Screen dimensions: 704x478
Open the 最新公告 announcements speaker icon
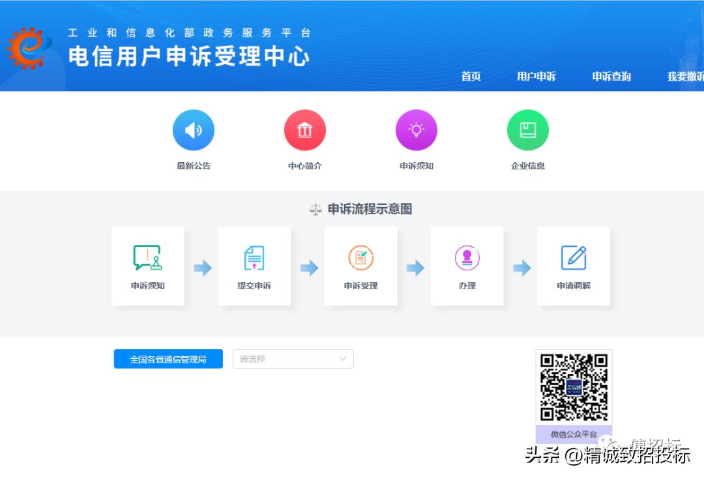193,130
